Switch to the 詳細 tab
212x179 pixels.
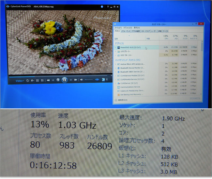(160, 31)
